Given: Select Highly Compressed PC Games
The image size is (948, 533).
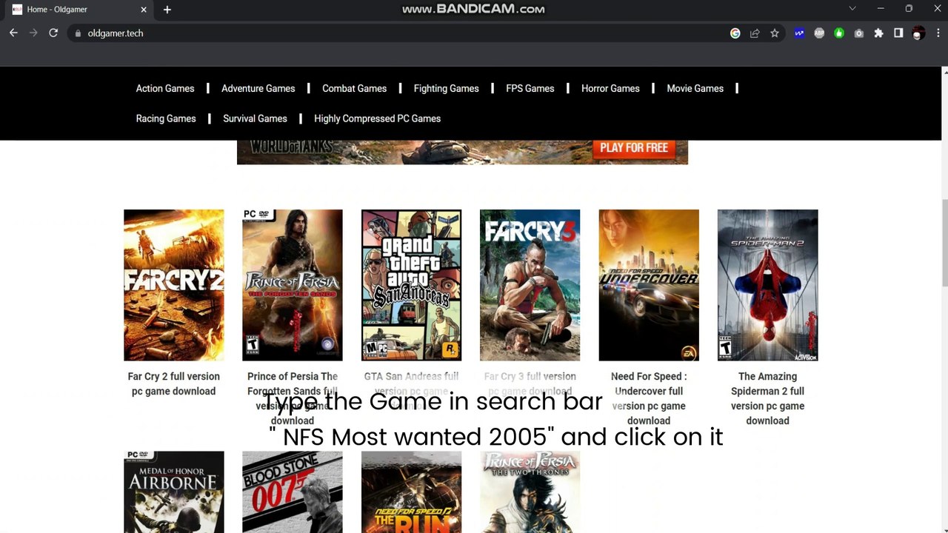Looking at the screenshot, I should [378, 118].
